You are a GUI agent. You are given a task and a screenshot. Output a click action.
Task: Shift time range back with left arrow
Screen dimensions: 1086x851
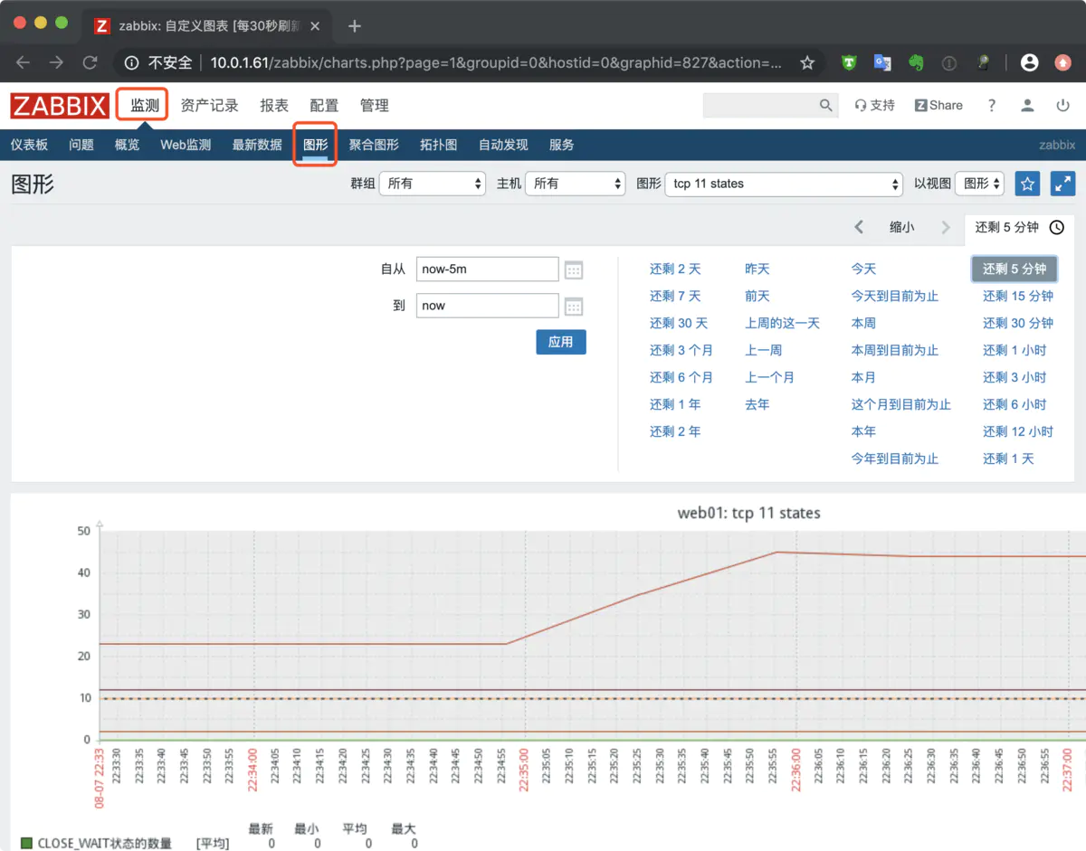(x=859, y=227)
